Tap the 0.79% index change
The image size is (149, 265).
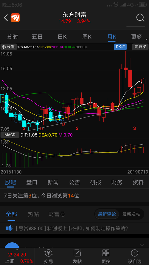[27, 261]
